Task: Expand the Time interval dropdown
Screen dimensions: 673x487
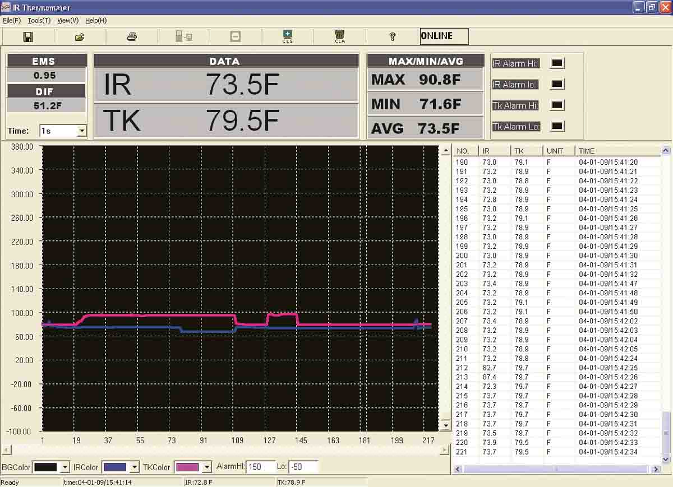Action: pos(82,131)
